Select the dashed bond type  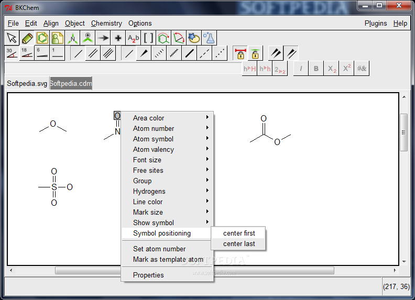click(x=204, y=53)
